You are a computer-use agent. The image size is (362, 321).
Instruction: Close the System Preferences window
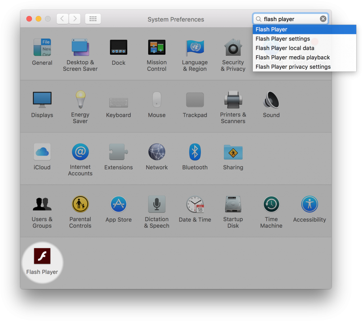click(x=29, y=19)
